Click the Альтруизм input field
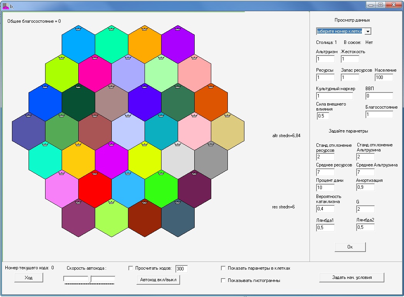The width and height of the screenshot is (404, 297). coord(325,59)
